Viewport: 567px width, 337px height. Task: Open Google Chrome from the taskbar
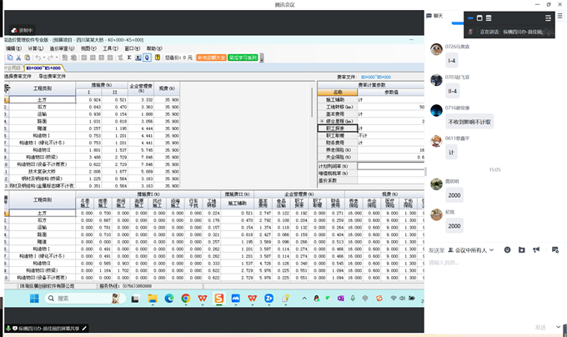click(186, 299)
